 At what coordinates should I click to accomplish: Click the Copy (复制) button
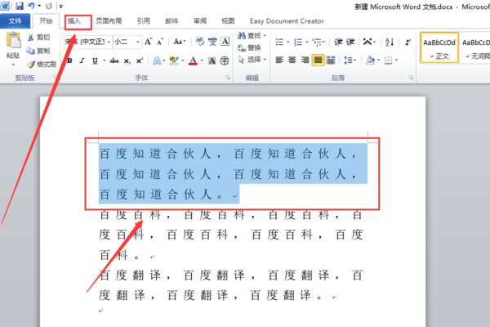click(x=38, y=51)
